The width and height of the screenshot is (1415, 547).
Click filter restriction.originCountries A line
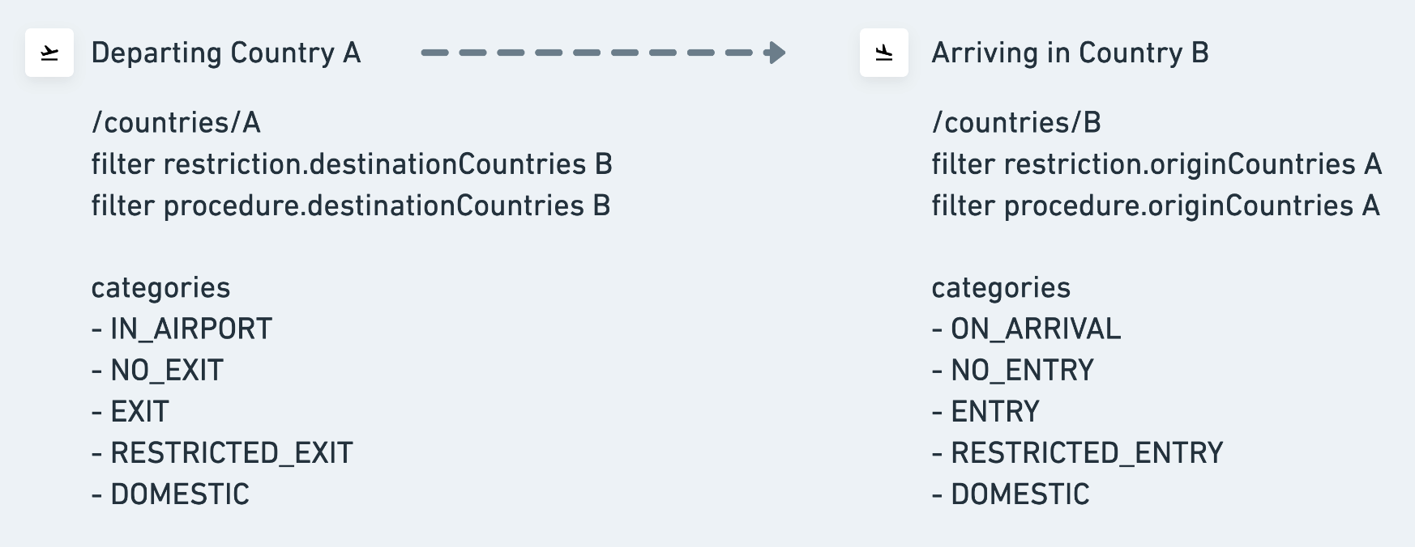pyautogui.click(x=1156, y=164)
